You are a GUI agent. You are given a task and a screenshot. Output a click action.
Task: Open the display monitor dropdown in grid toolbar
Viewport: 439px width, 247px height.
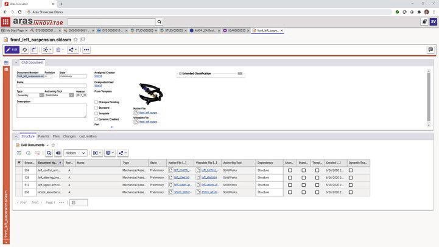click(110, 153)
